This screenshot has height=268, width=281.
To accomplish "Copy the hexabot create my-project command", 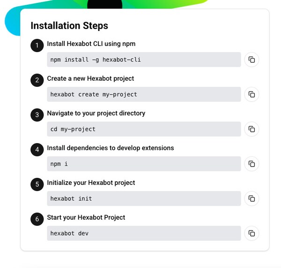I will pyautogui.click(x=251, y=94).
